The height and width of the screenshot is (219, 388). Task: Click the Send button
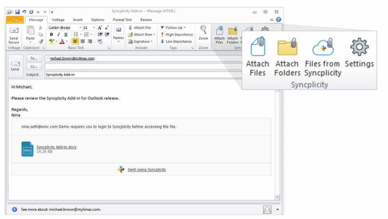pos(15,66)
